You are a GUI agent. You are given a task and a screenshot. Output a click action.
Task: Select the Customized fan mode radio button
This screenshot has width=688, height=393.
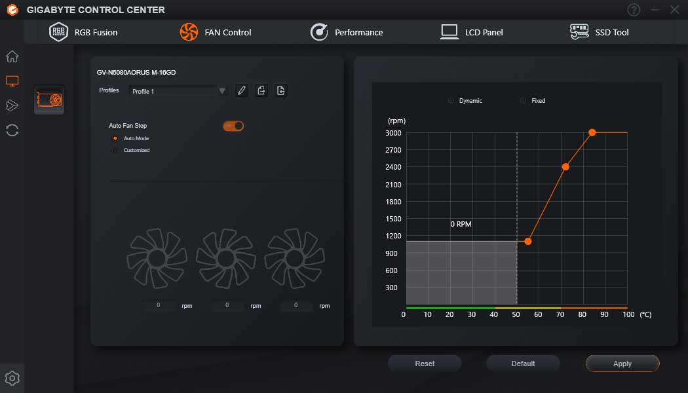[115, 149]
